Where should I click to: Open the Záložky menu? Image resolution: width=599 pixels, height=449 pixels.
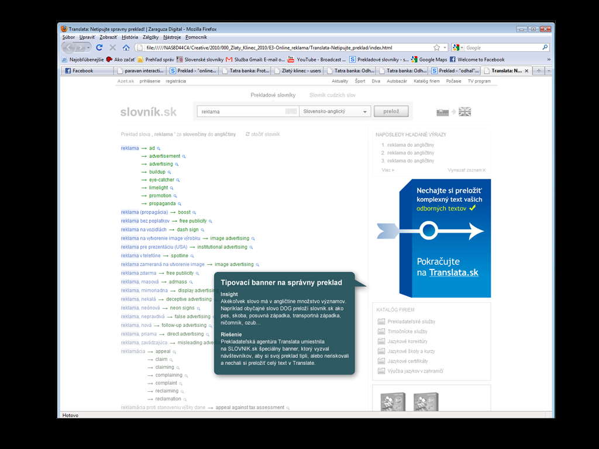click(x=150, y=37)
